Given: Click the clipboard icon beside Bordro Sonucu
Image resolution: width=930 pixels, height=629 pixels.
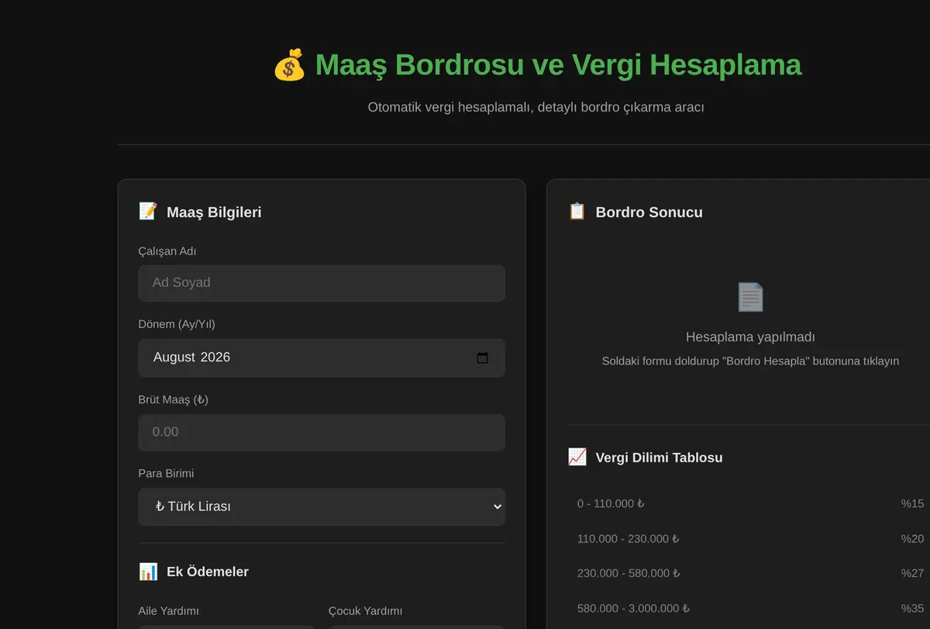Looking at the screenshot, I should click(577, 212).
